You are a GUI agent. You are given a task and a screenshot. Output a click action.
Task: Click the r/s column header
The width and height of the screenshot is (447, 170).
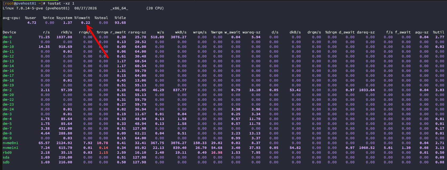click(46, 32)
